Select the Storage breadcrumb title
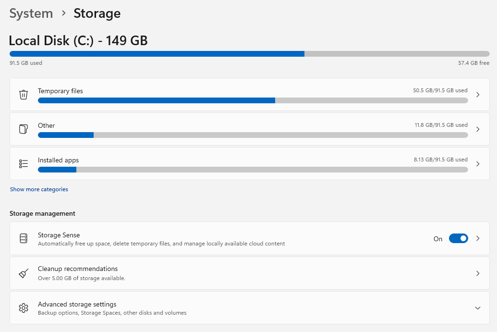 [x=97, y=13]
